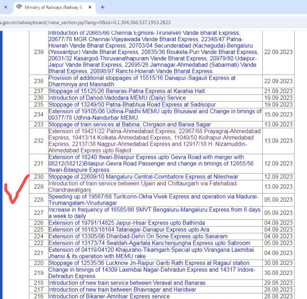This screenshot has height=299, width=307.
Task: Open Bikaner-Amritsar Express service link
Action: (109, 296)
